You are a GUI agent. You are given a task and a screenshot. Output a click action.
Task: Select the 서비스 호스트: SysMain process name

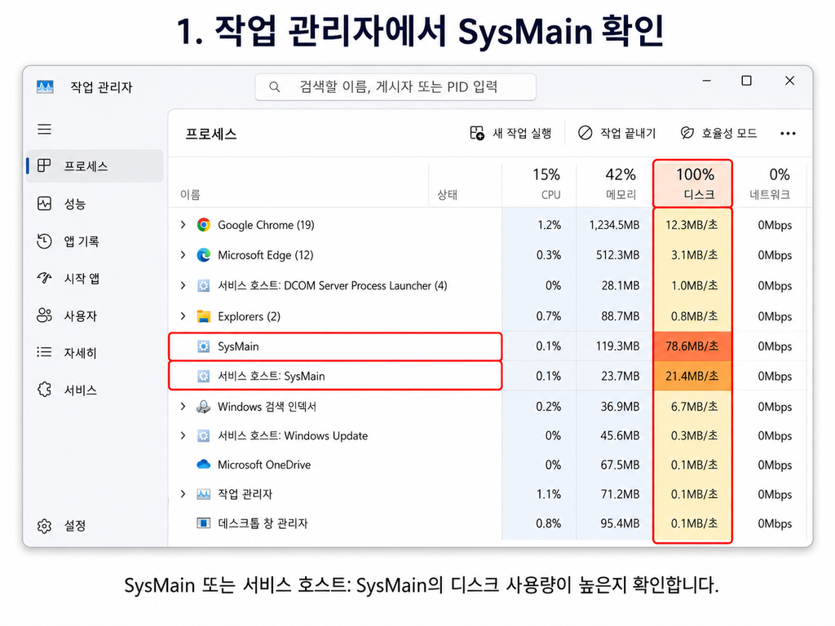271,377
